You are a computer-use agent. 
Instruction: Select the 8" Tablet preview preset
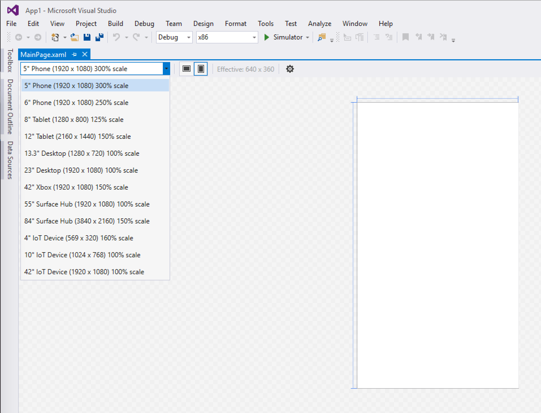tap(73, 119)
